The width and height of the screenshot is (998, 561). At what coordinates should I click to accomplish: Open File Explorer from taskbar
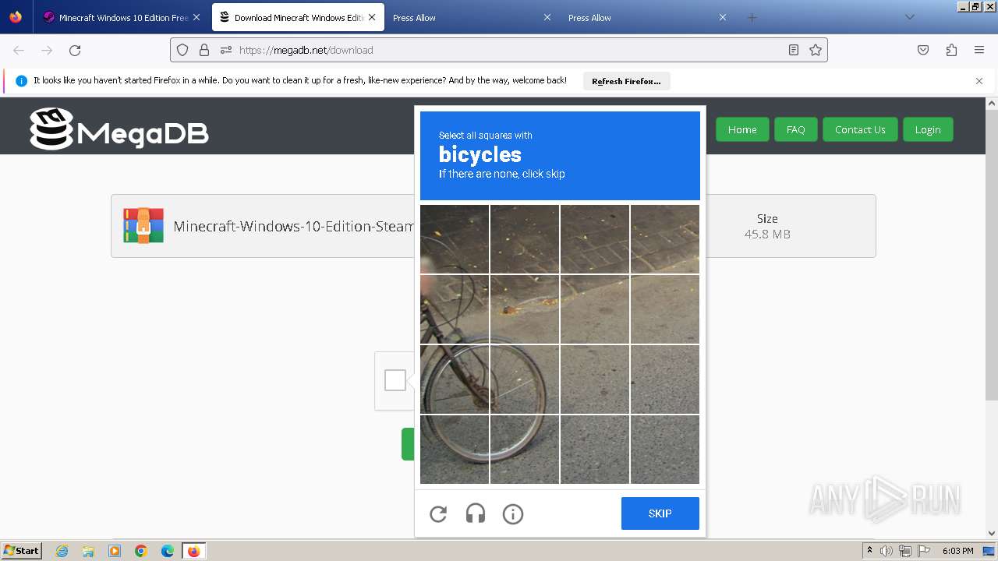coord(88,551)
